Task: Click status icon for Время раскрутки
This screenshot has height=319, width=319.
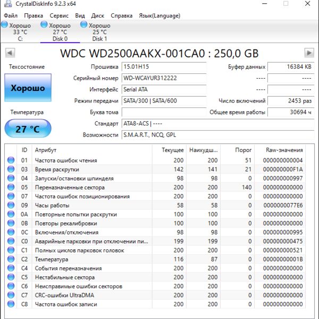Action: (x=11, y=169)
